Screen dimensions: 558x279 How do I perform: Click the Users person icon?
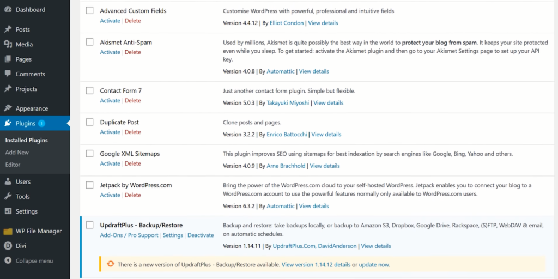click(x=8, y=181)
